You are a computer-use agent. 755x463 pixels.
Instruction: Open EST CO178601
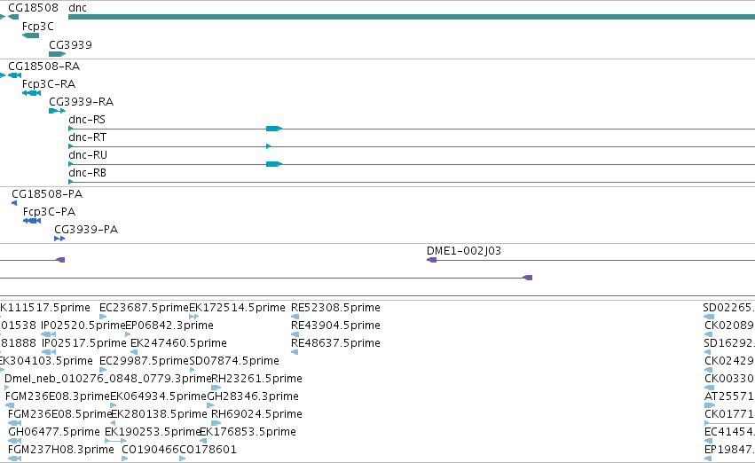click(x=208, y=451)
